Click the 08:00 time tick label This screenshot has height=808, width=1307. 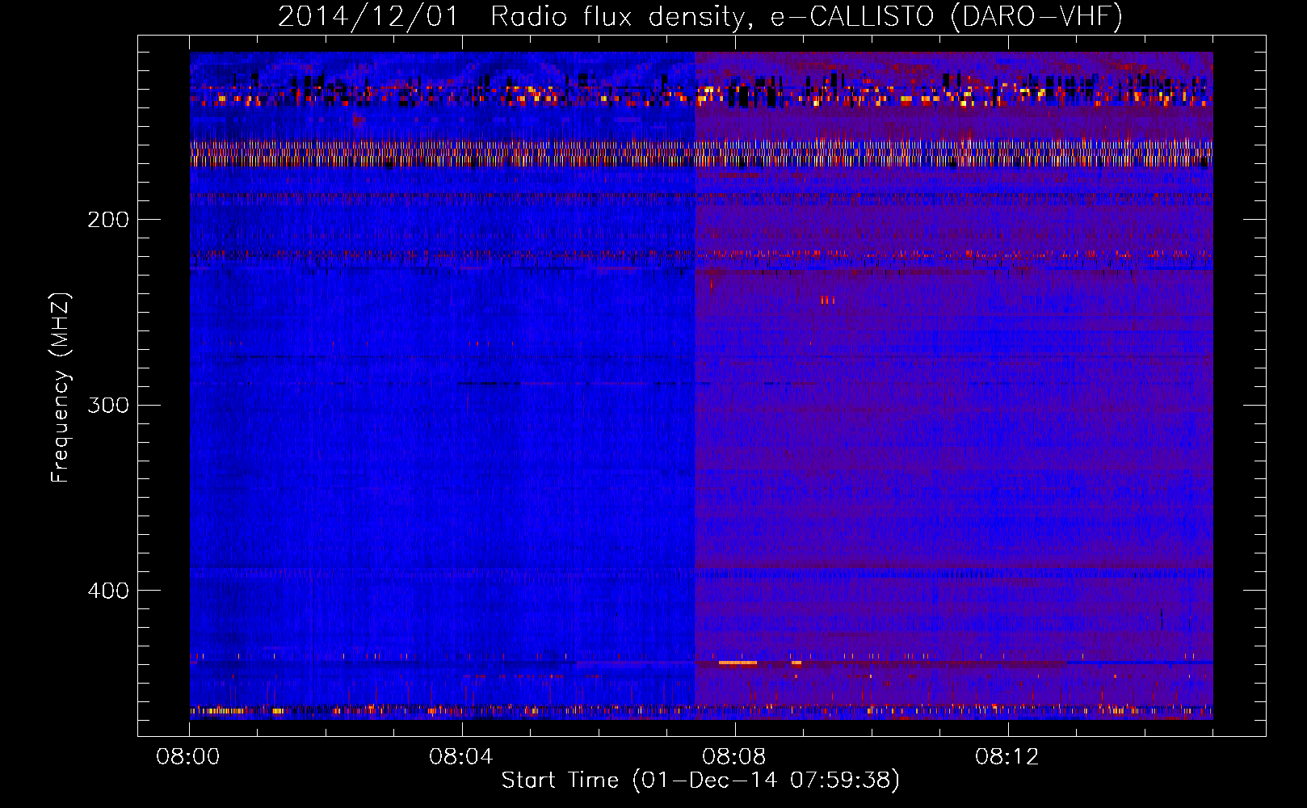tap(189, 757)
